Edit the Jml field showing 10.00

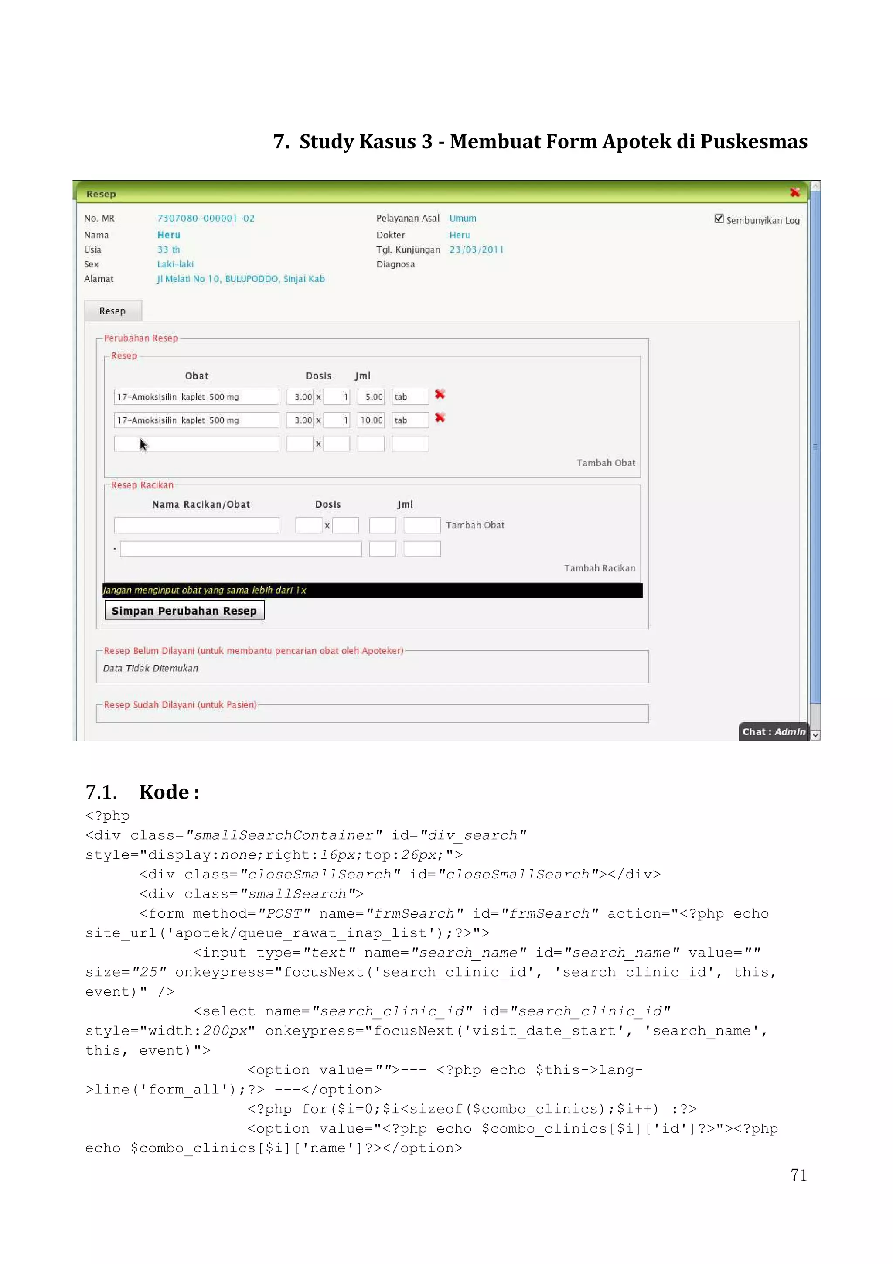371,420
